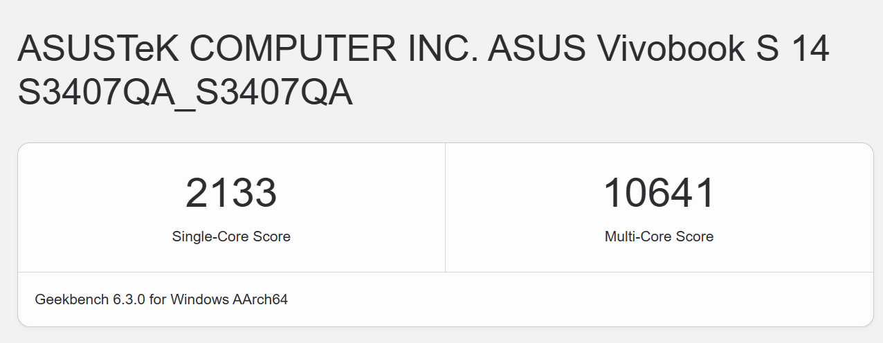Click the word Geekbench in the footer
883x343 pixels.
pos(72,299)
